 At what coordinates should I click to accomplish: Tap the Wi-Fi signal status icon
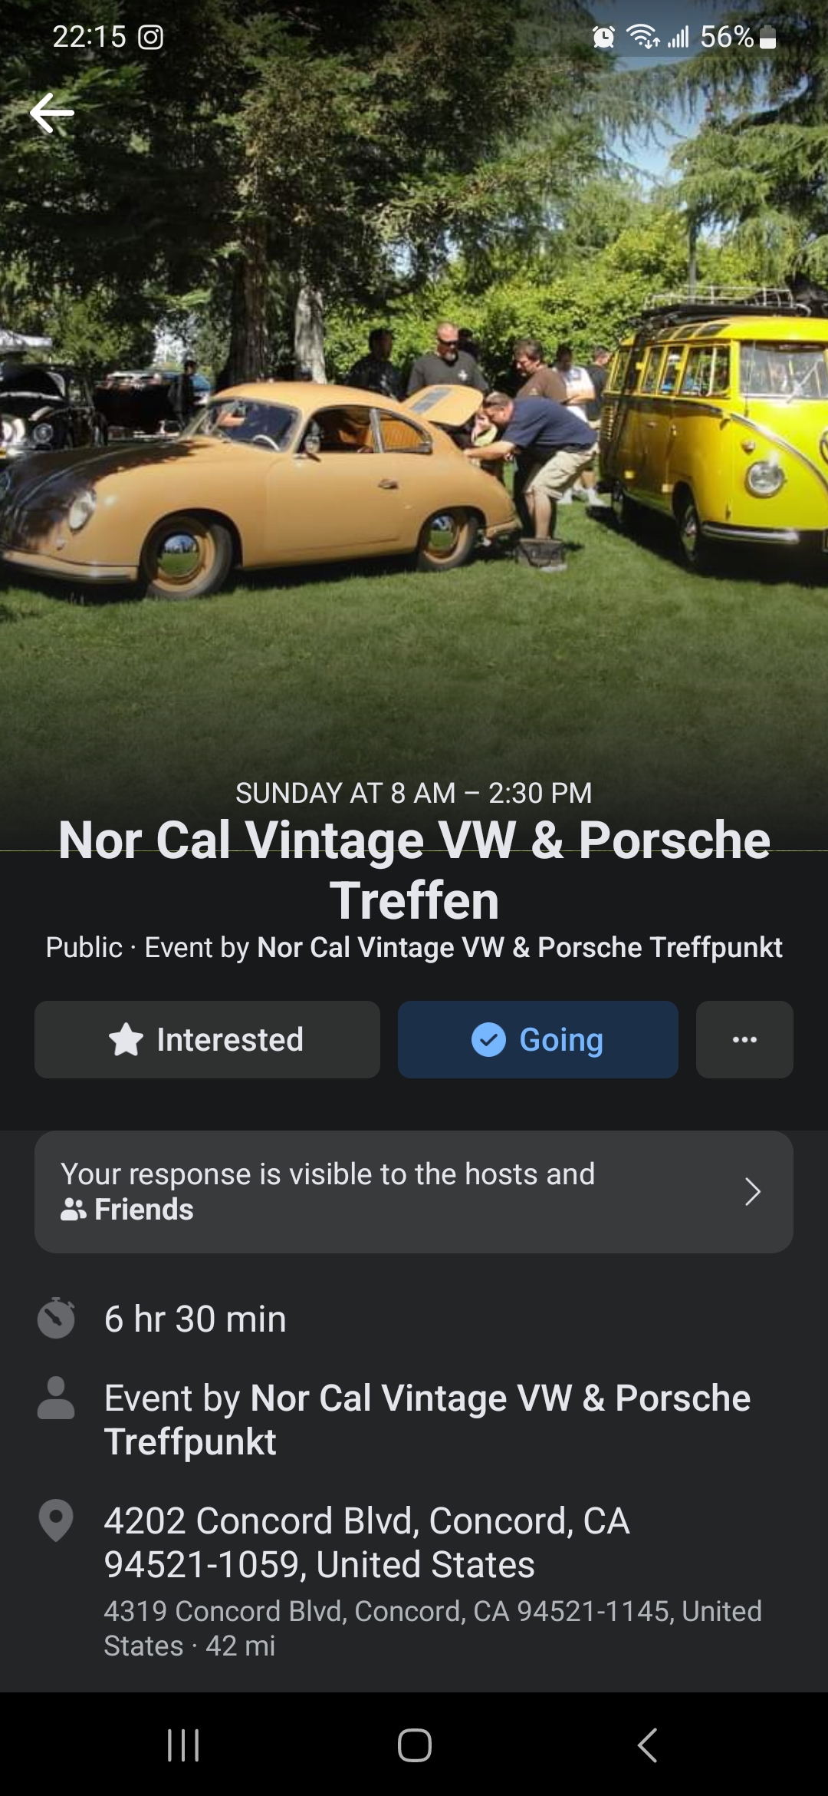[x=642, y=37]
